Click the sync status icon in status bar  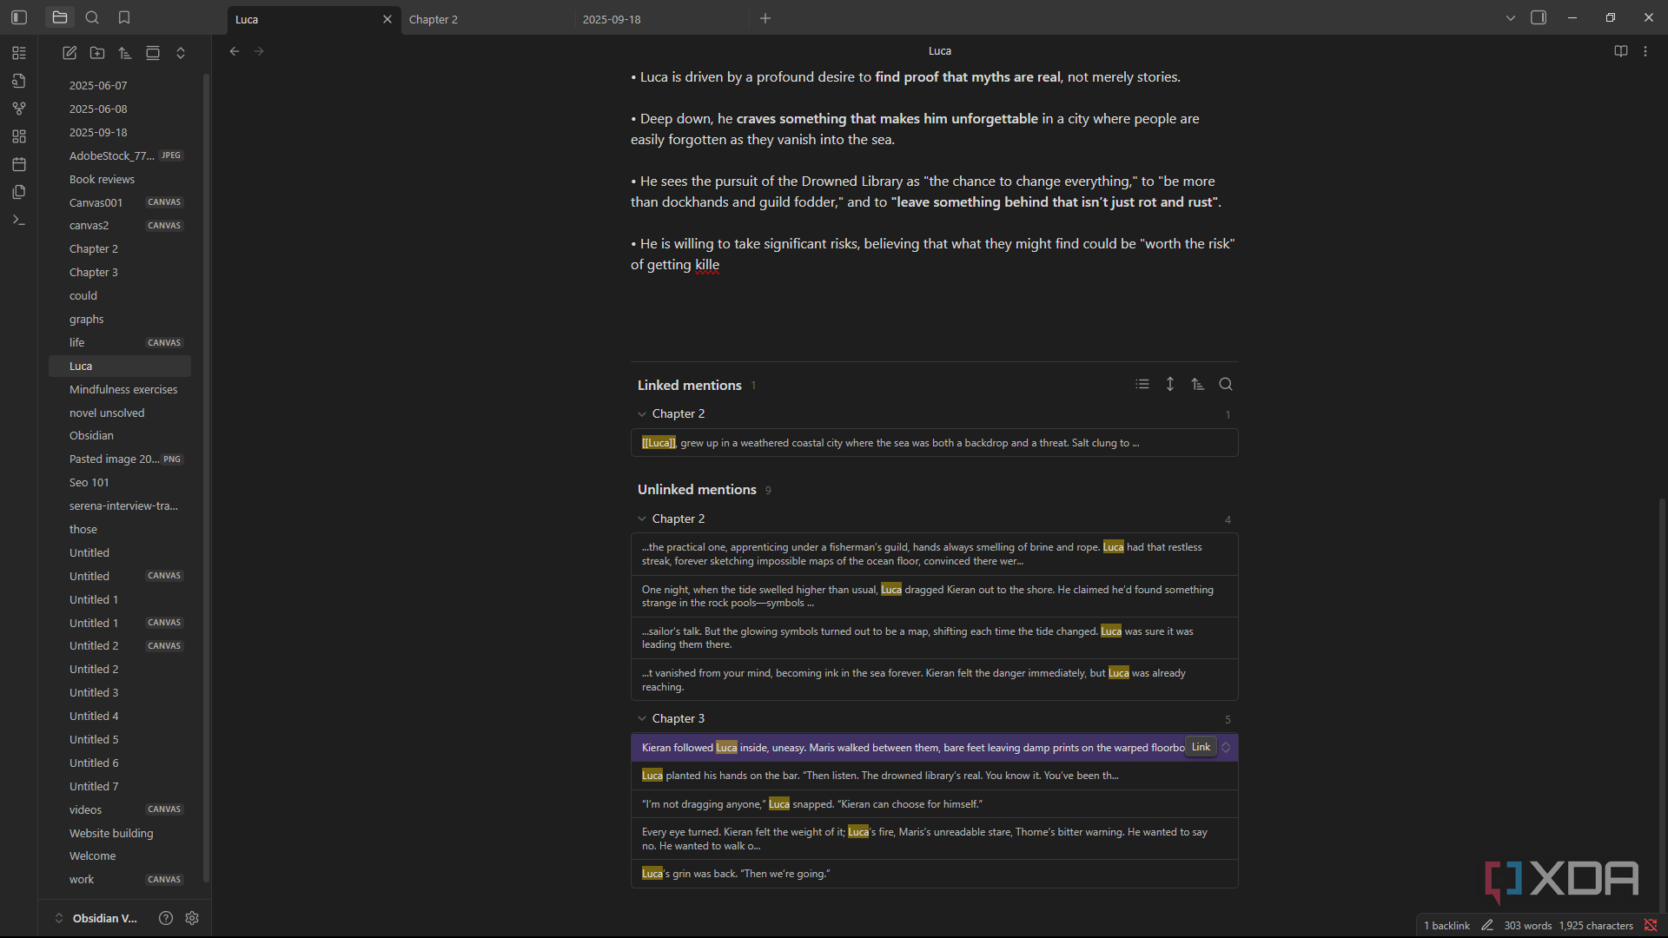pos(1651,926)
